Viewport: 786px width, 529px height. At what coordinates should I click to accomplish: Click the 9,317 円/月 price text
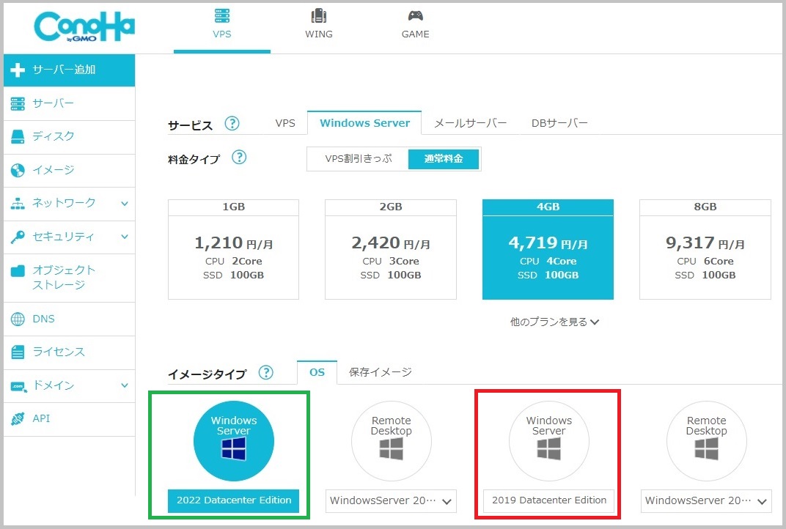click(705, 243)
